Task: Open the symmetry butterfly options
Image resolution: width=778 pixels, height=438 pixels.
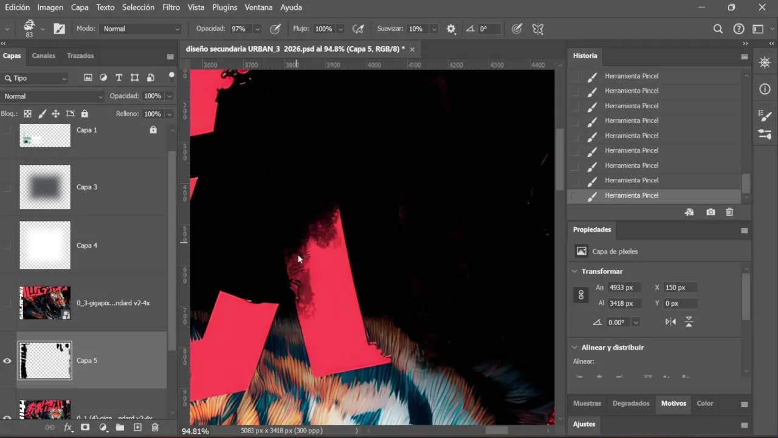Action: 538,29
